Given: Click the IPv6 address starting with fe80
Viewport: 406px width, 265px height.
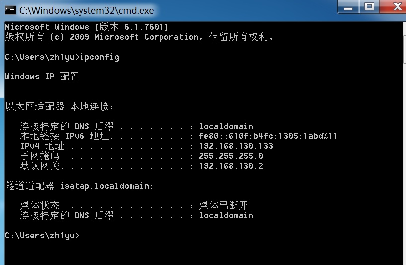Looking at the screenshot, I should click(x=268, y=136).
